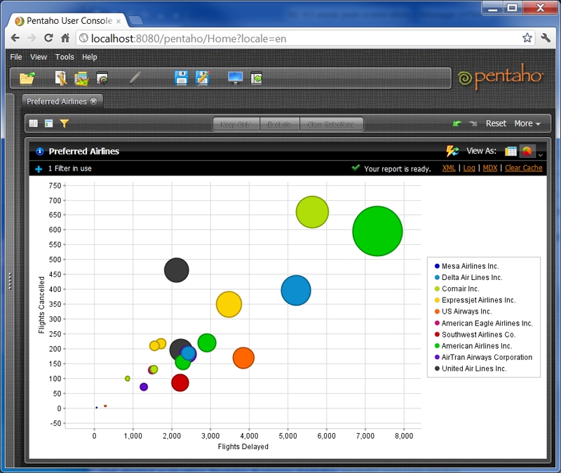Click the browser forward arrow
Screen dimensions: 561x473
click(32, 38)
